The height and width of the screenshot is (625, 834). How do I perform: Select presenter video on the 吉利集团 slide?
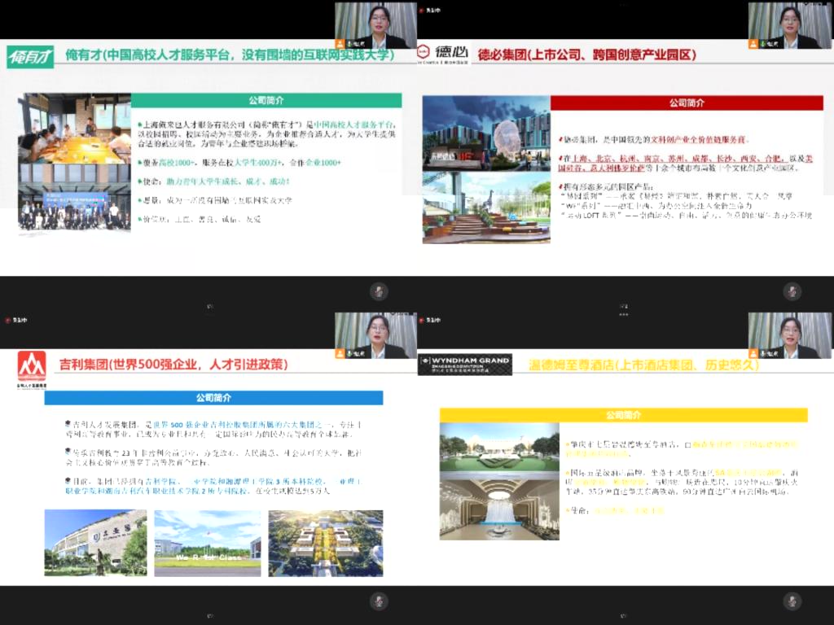[375, 335]
